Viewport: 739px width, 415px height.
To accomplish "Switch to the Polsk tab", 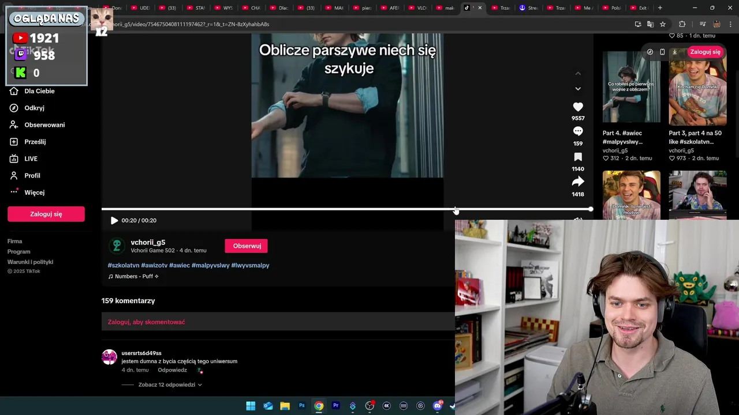I will pyautogui.click(x=611, y=8).
